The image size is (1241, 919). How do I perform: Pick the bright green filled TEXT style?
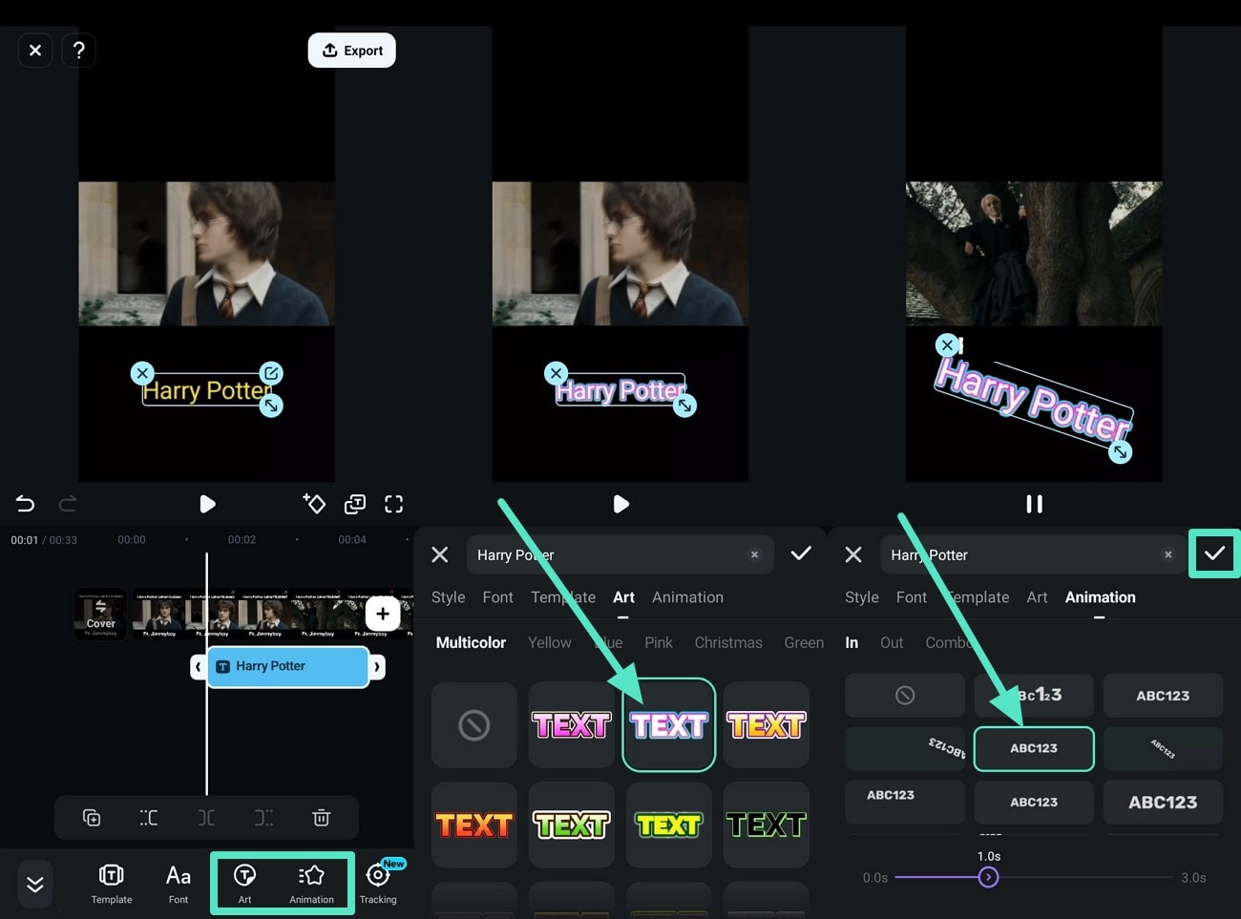668,825
